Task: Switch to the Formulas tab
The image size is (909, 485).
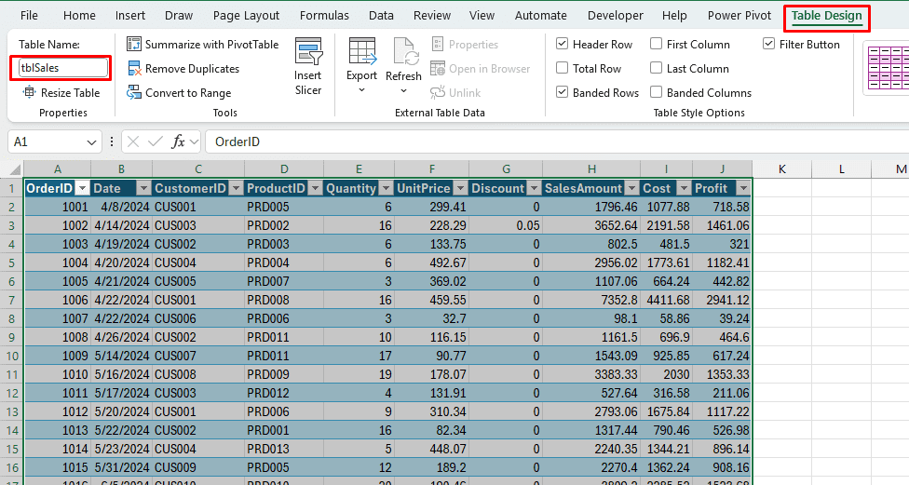Action: pos(324,16)
